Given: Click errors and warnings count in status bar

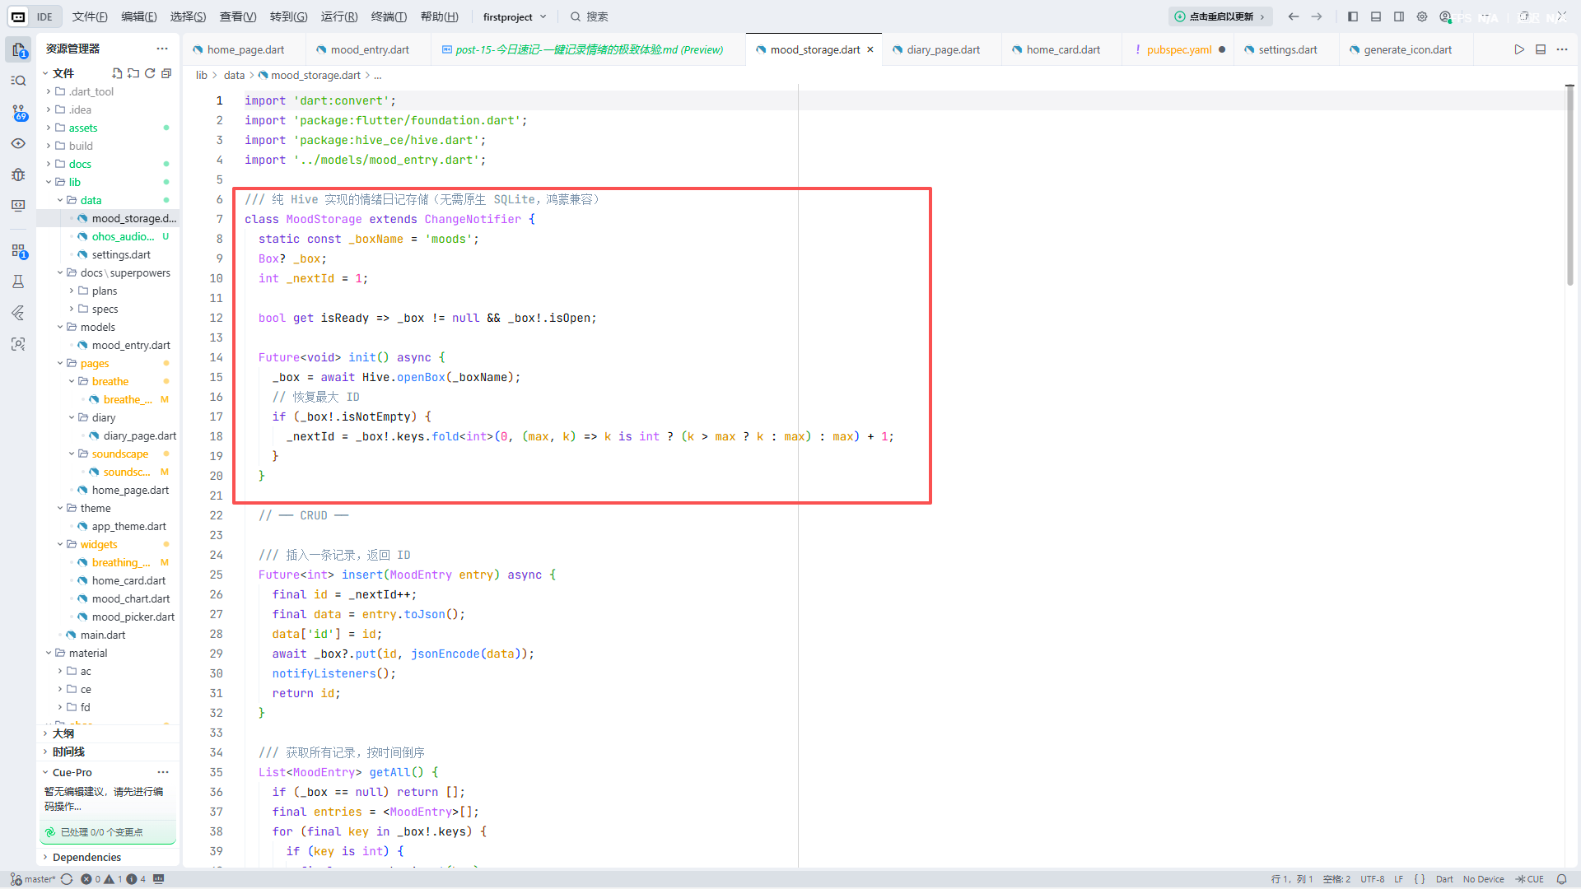Looking at the screenshot, I should (x=114, y=879).
